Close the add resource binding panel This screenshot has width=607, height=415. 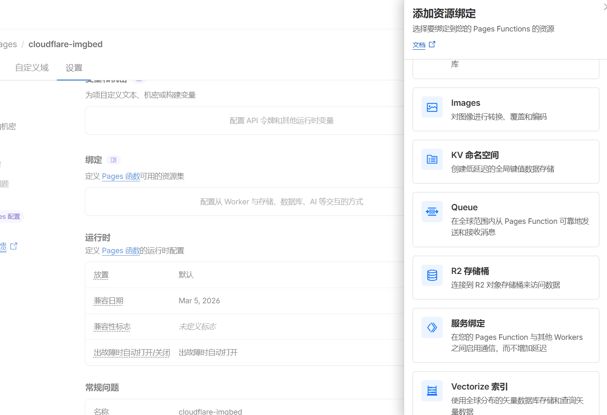tap(604, 7)
